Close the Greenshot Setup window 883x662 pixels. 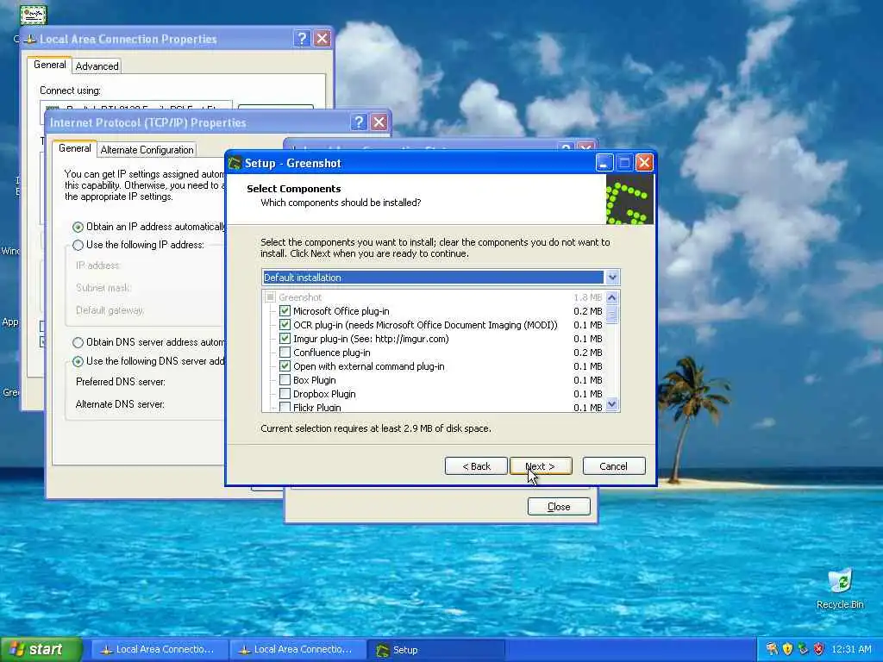[x=644, y=163]
